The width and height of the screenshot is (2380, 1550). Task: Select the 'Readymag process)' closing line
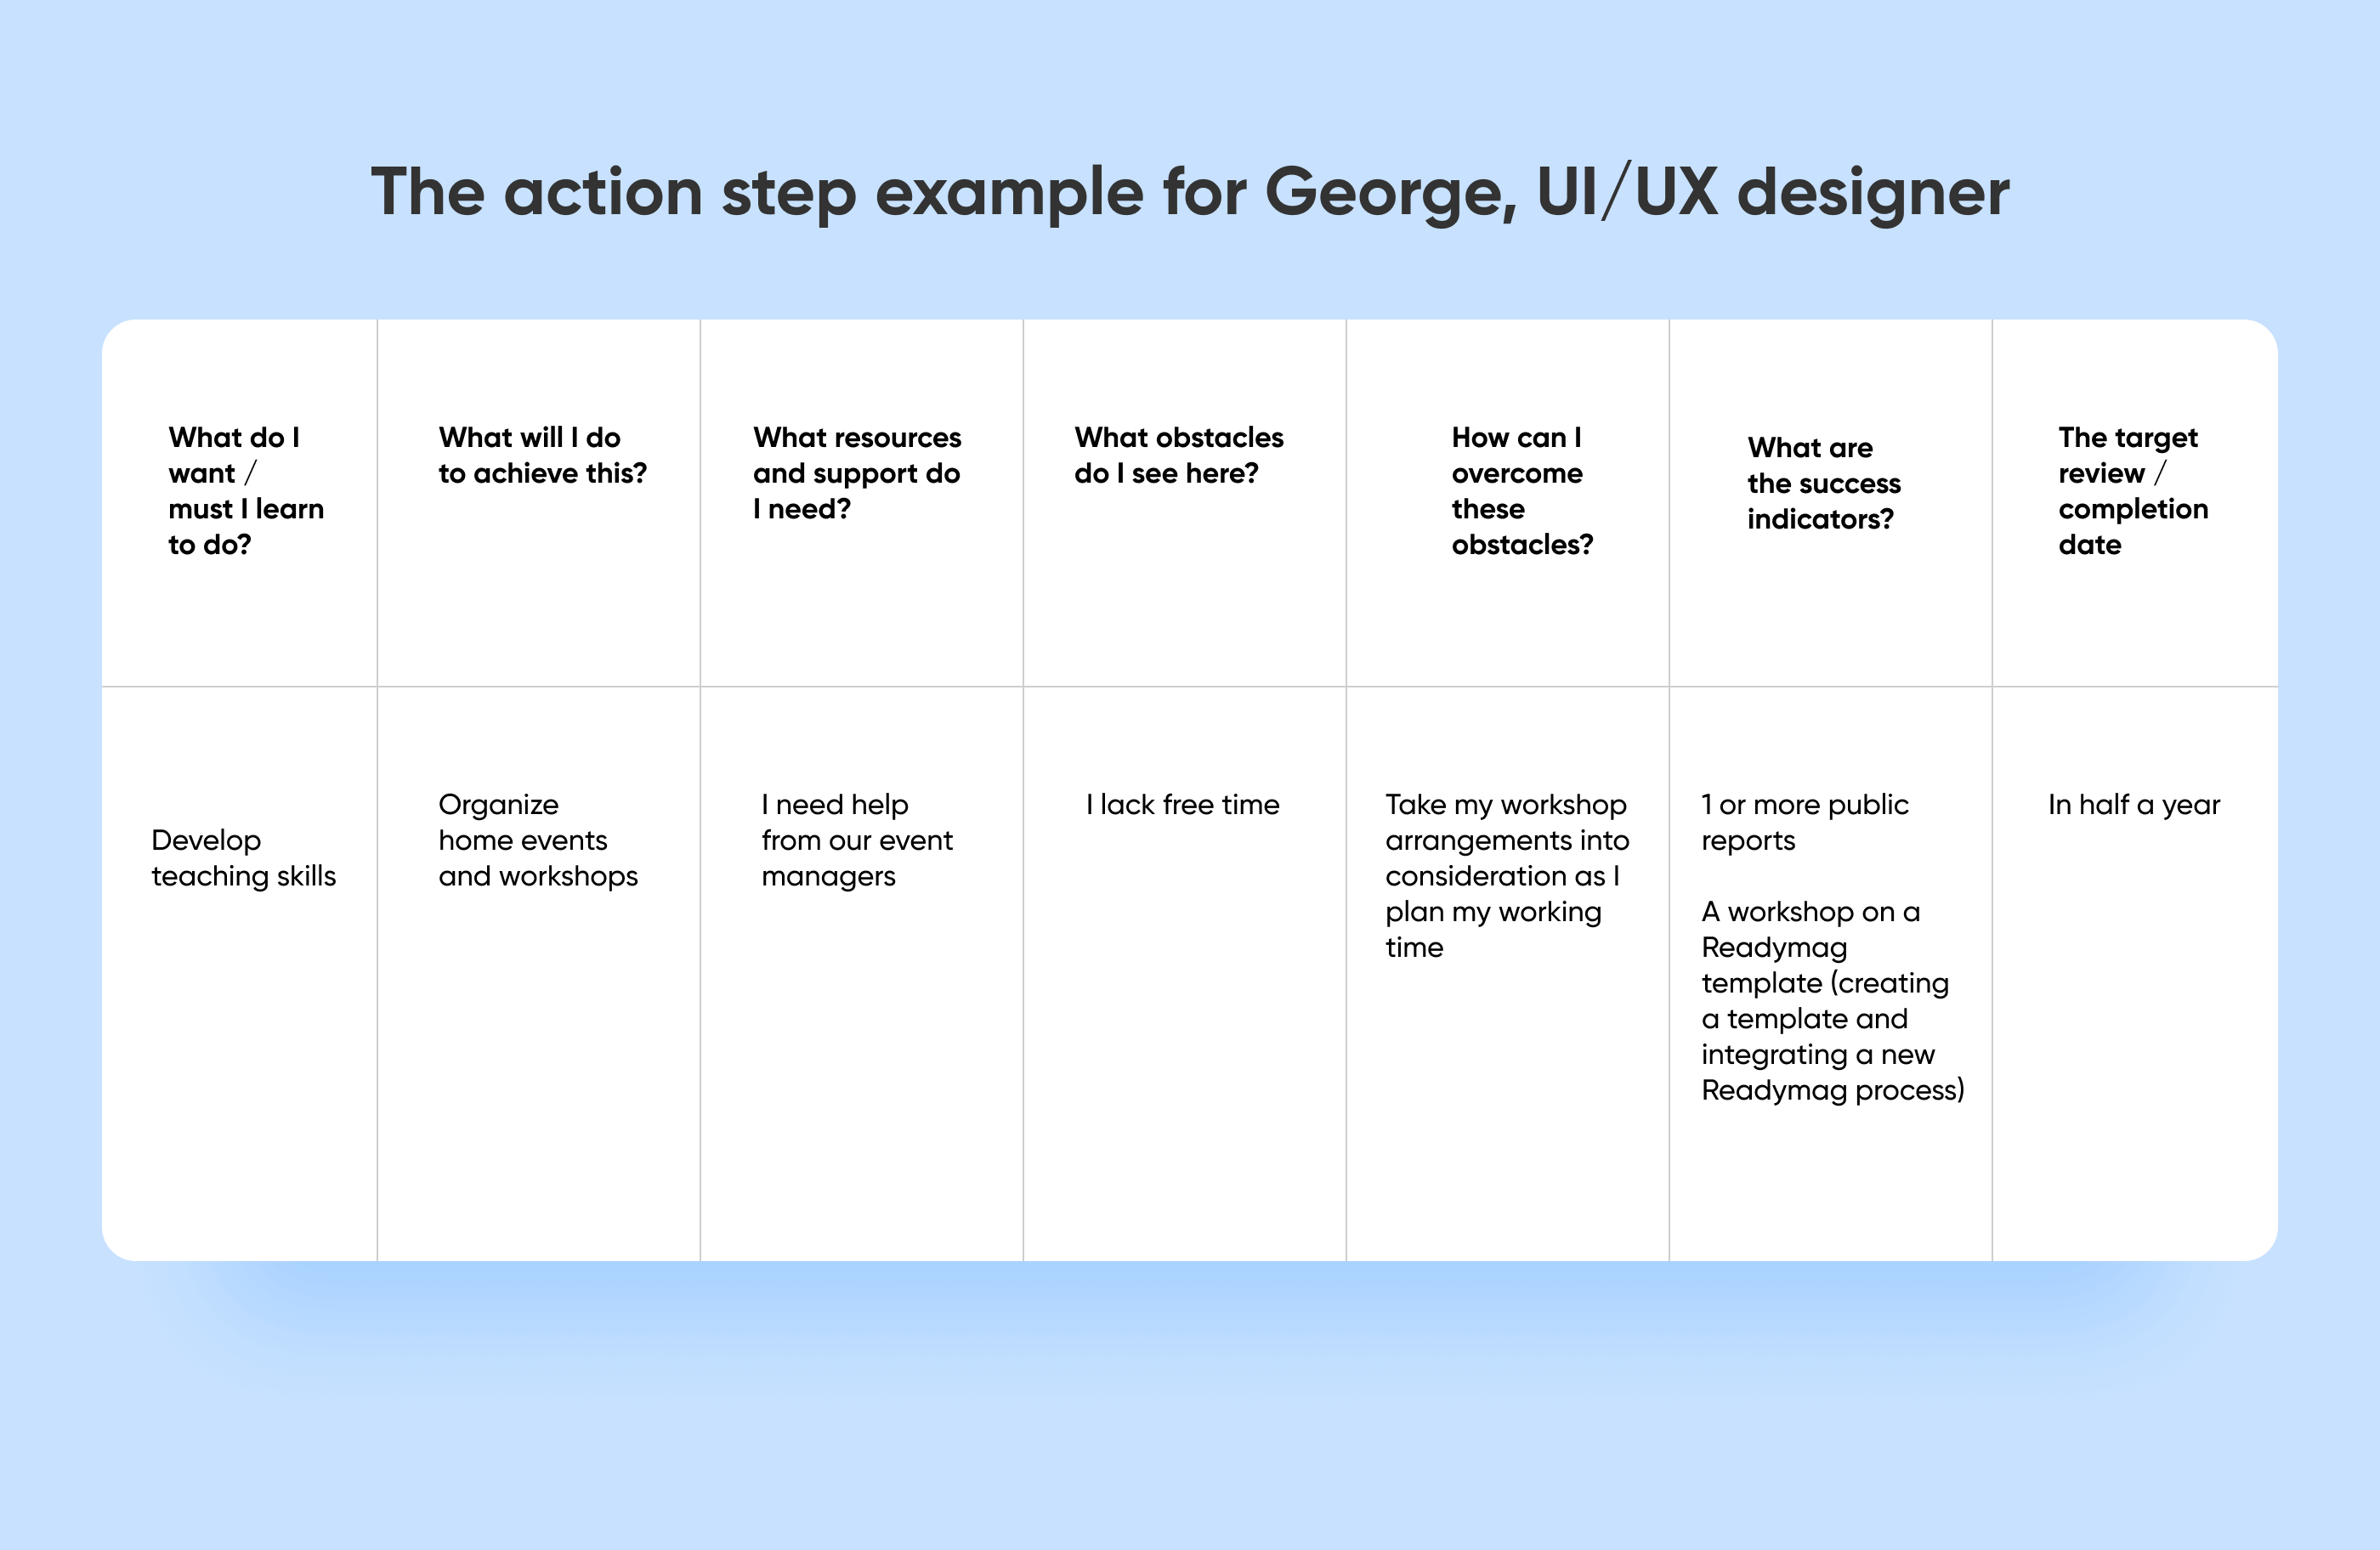click(1833, 1090)
